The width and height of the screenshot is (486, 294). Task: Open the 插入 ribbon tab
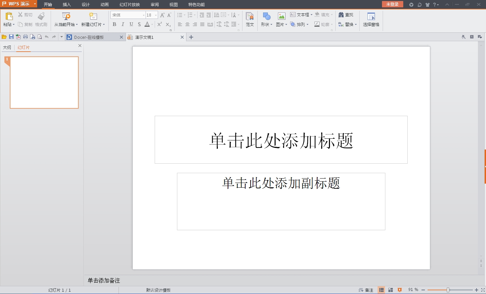tap(67, 5)
